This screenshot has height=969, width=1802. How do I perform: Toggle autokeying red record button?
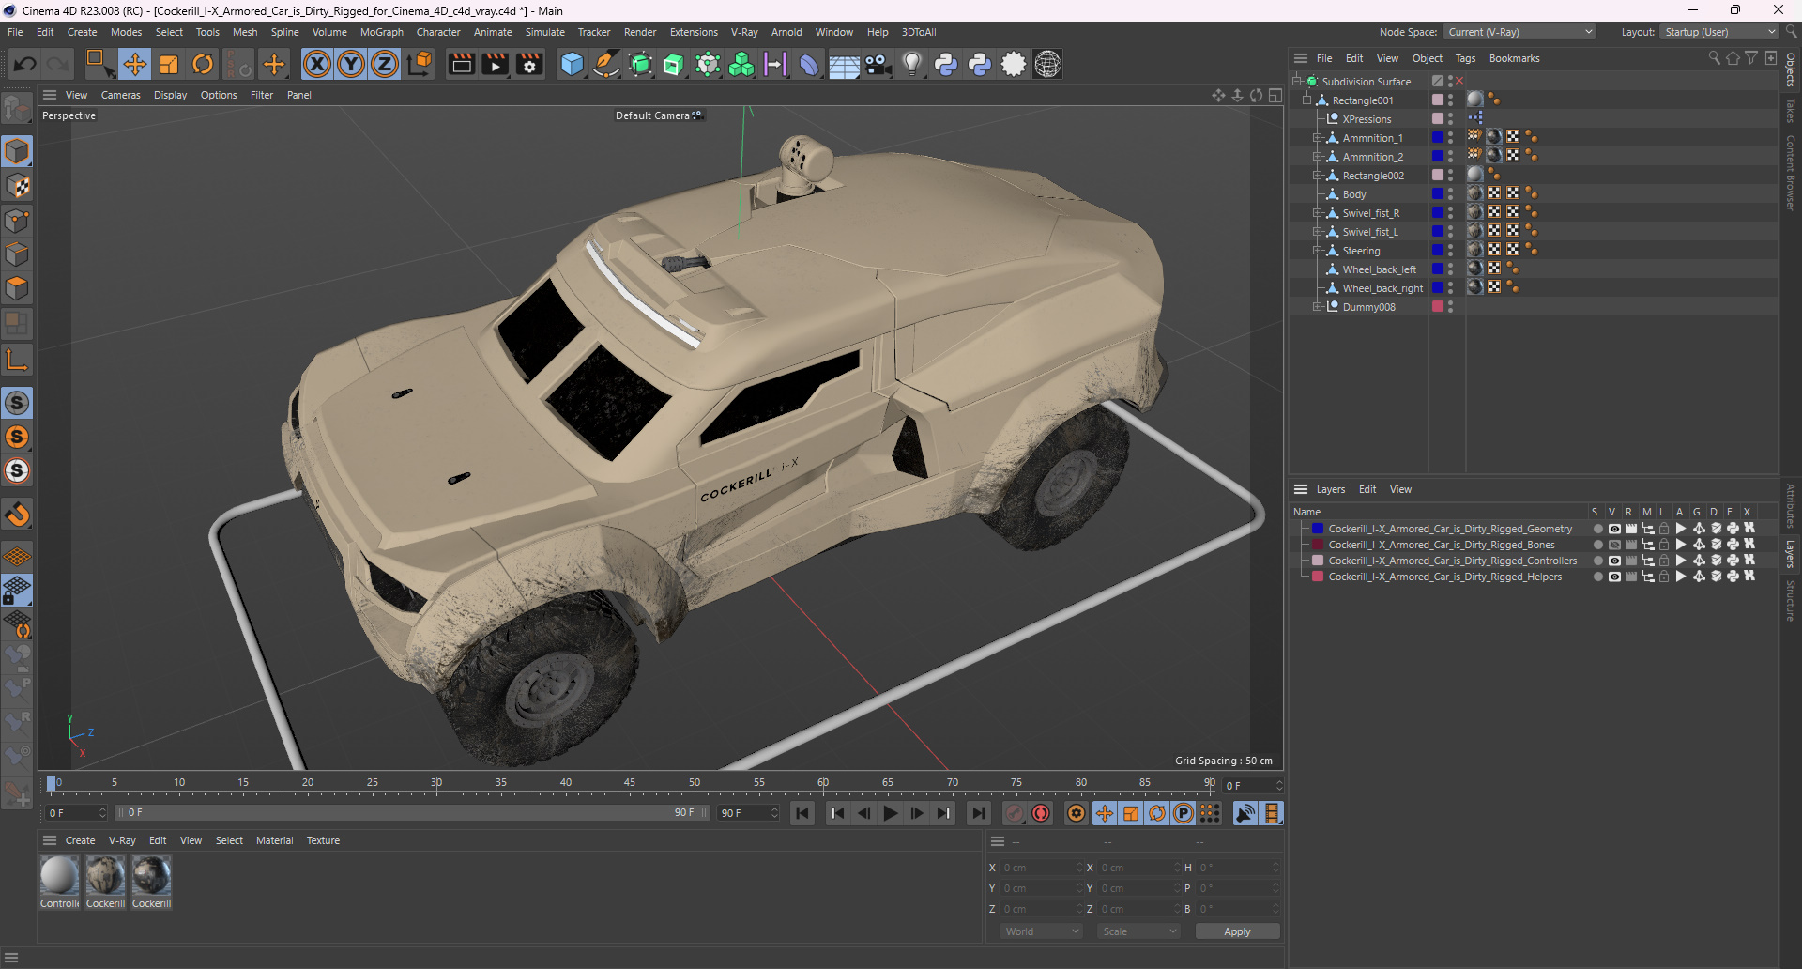[1041, 813]
